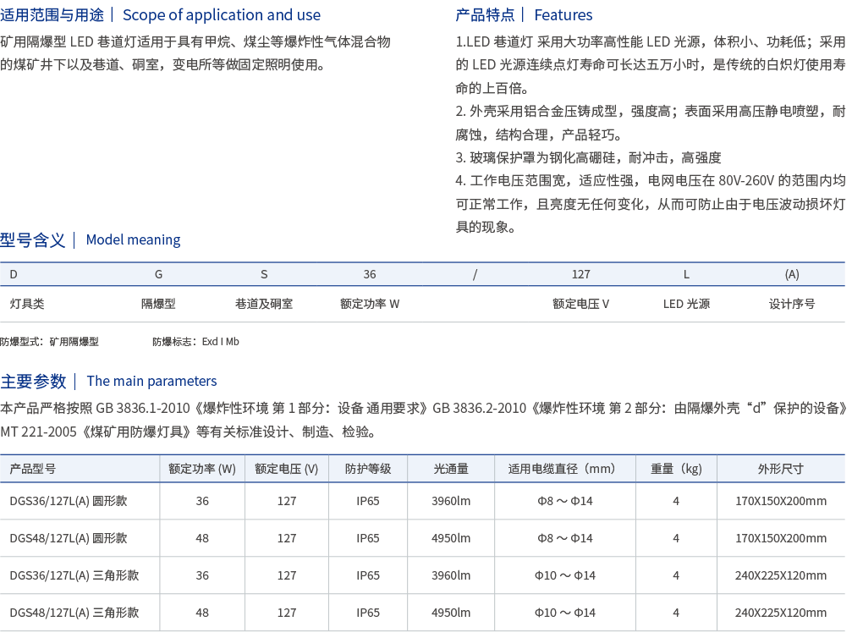This screenshot has height=638, width=852.
Task: Click the DGS48/127L(A) 圆形款 model cell
Action: pos(68,538)
